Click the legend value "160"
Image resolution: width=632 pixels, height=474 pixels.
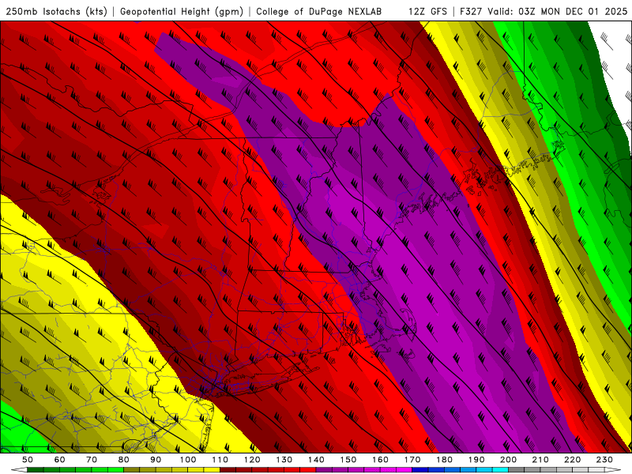(x=380, y=460)
